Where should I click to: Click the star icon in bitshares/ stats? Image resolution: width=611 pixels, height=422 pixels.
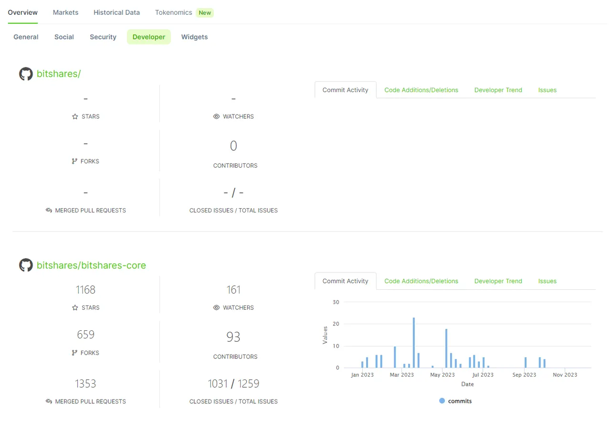75,116
